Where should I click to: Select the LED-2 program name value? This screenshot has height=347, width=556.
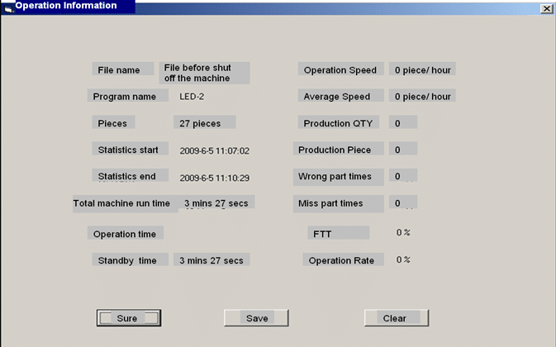pyautogui.click(x=192, y=97)
